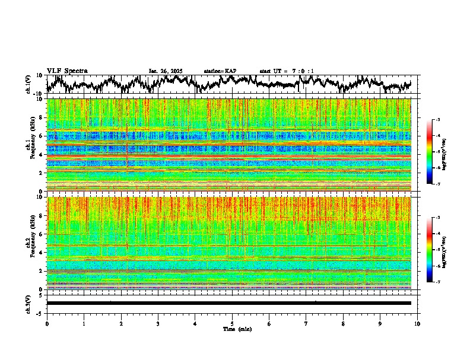
Task: Click the color scale bar beside ch.1 spectrogram
Action: pyautogui.click(x=430, y=152)
